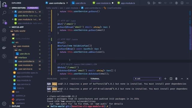Click the Run play icon in editor toolbar
Screen dimensions: 192x108
pyautogui.click(x=154, y=3)
